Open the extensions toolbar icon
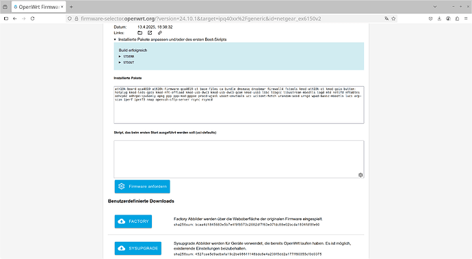 point(457,18)
